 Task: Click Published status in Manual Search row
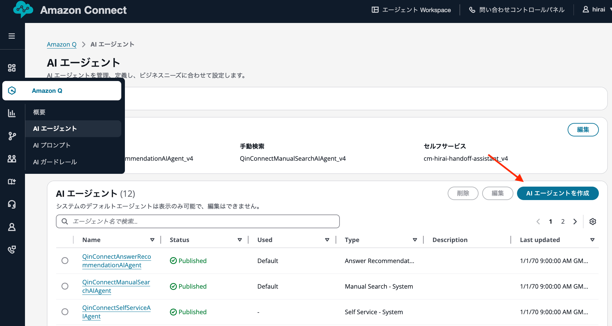click(x=188, y=286)
